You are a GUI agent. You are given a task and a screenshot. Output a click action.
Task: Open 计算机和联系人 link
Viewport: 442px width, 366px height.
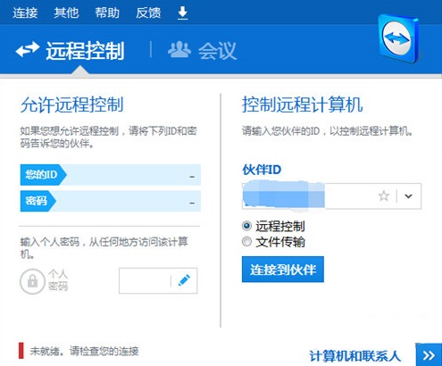(354, 356)
